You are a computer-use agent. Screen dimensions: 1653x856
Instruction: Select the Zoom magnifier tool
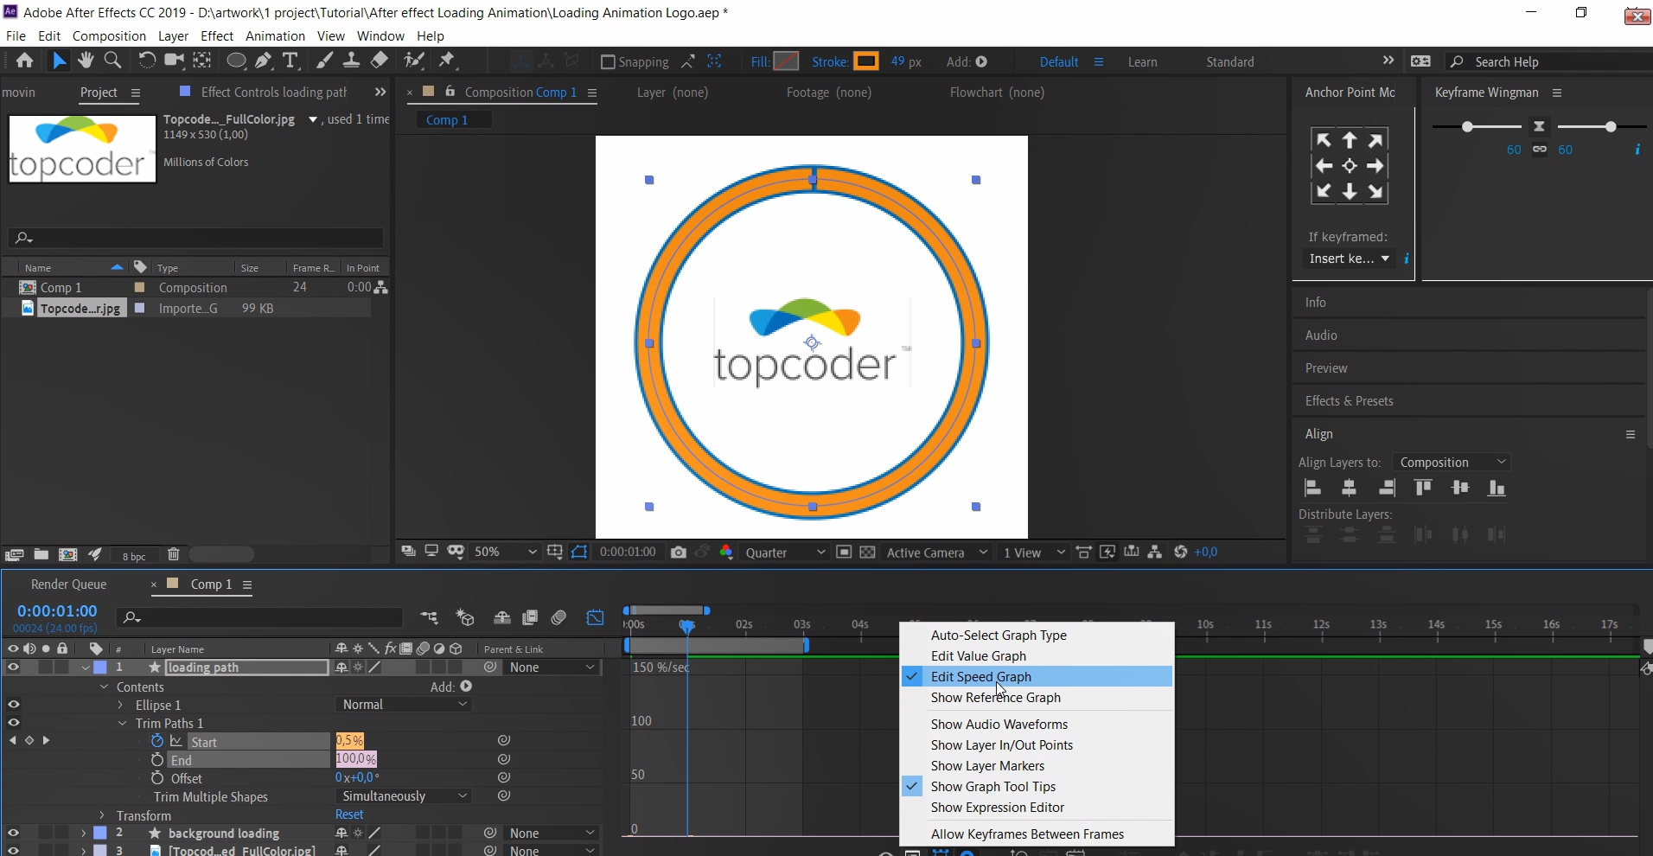click(112, 61)
